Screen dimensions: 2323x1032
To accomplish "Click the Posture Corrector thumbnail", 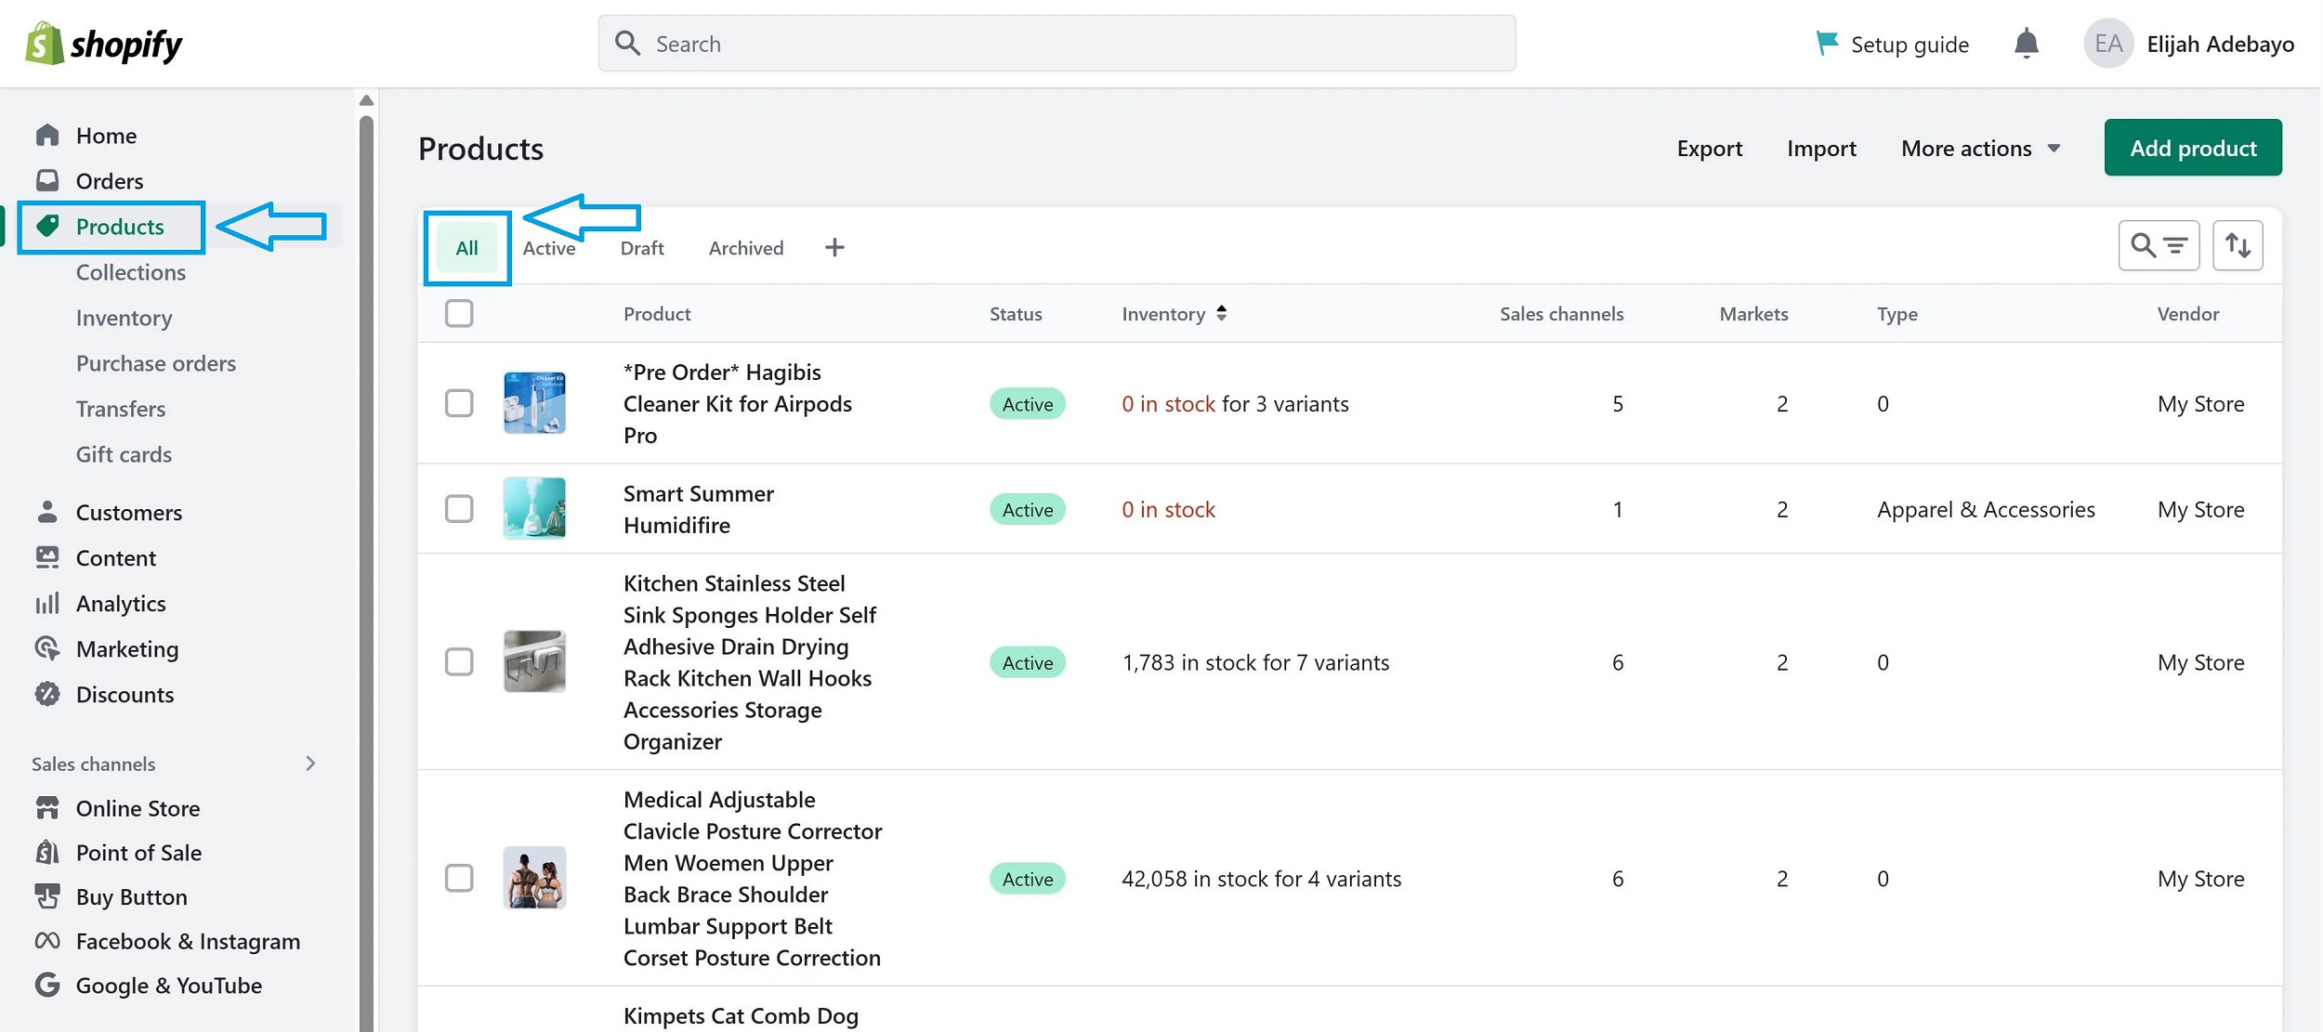I will coord(534,878).
